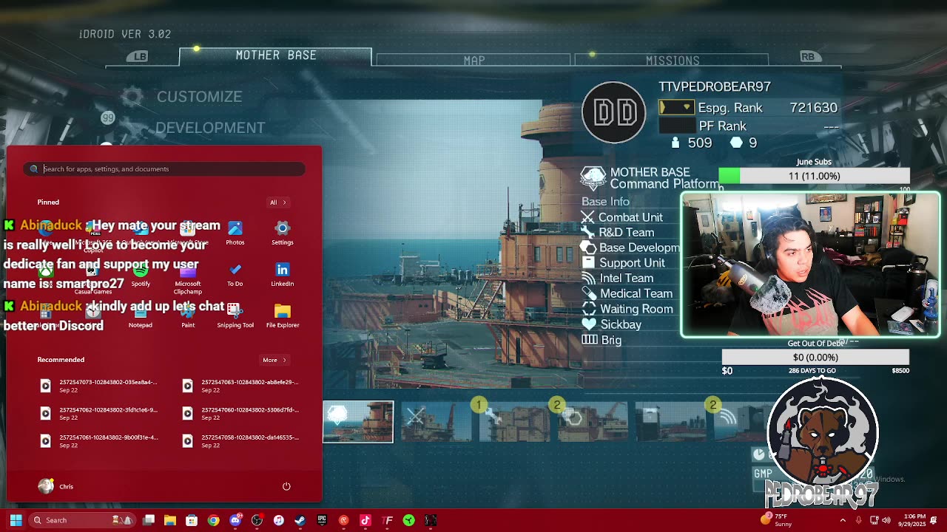This screenshot has height=532, width=947.
Task: Click the microphone indicator in system tray
Action: tap(858, 520)
